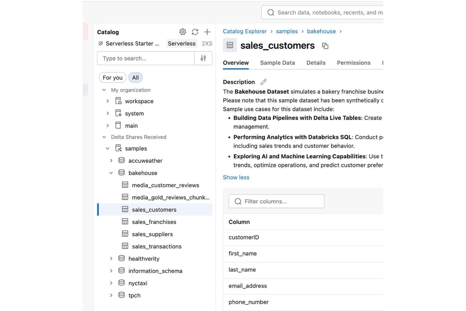Viewport: 466px width, 311px height.
Task: Refresh the catalog tree
Action: pos(195,32)
